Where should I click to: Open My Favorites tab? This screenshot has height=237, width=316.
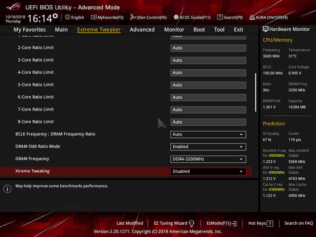[x=30, y=30]
